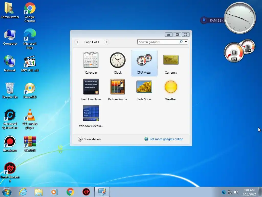The image size is (262, 197).
Task: Open Network desktop icon
Action: [10, 64]
